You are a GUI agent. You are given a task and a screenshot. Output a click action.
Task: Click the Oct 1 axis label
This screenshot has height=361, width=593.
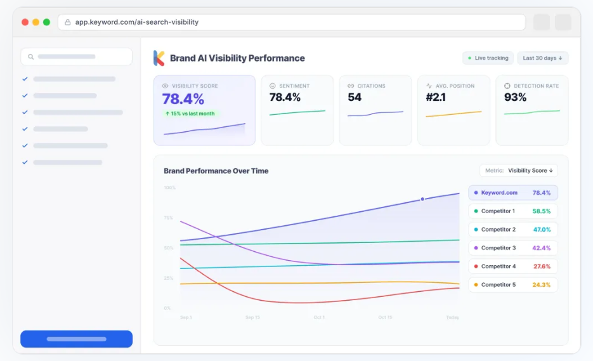(319, 317)
